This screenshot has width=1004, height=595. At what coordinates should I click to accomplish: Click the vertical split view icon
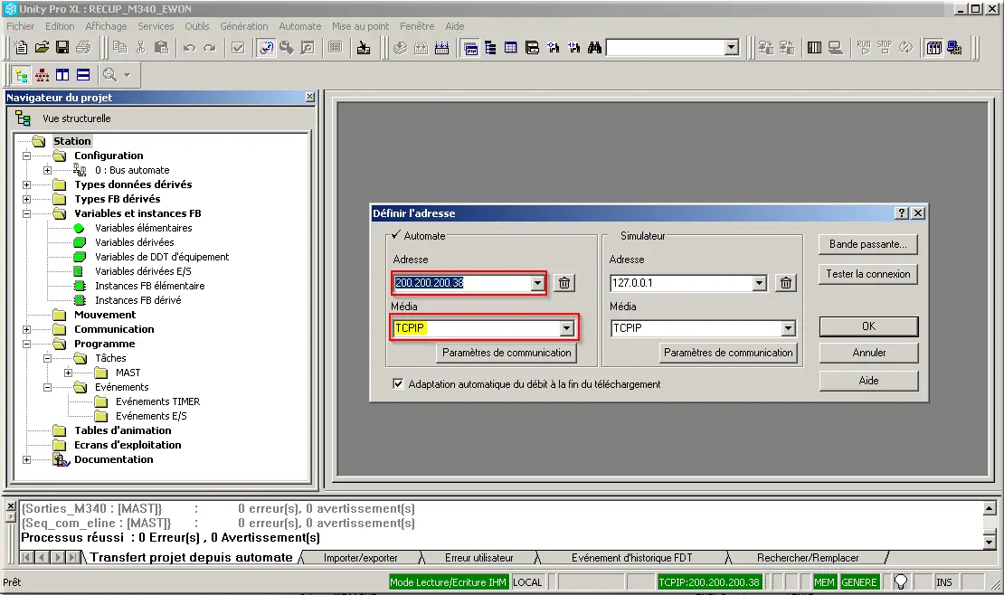pyautogui.click(x=62, y=75)
